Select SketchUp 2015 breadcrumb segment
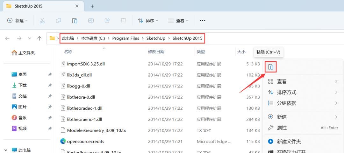Viewport: 344px width, 153px height. [x=188, y=38]
